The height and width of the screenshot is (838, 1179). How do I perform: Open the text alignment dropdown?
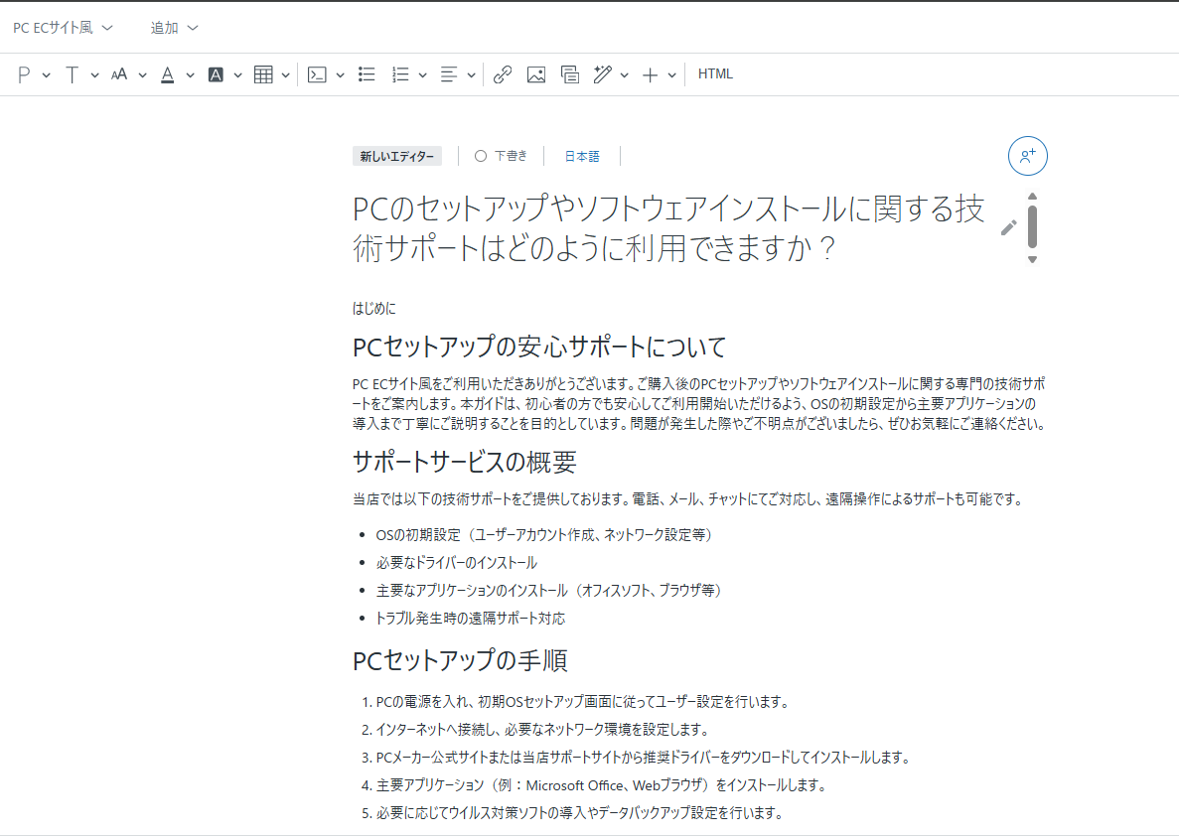[x=458, y=74]
